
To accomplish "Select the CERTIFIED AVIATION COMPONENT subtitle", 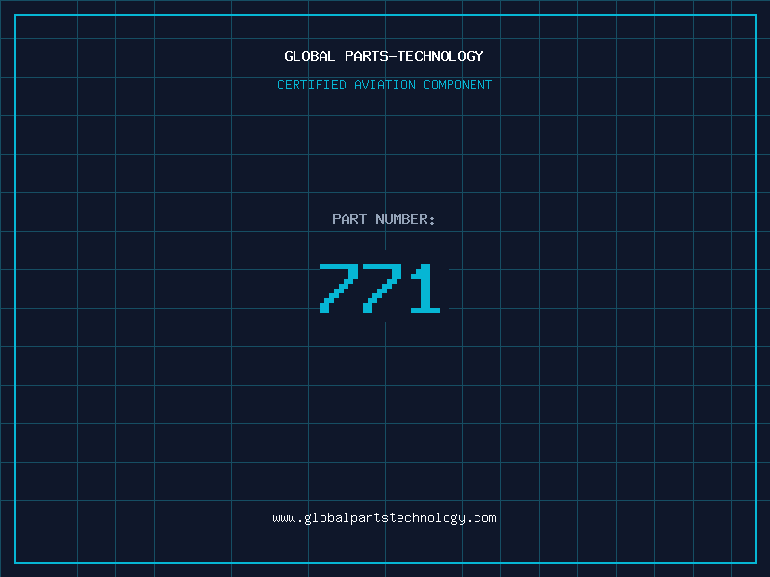I will click(x=384, y=85).
